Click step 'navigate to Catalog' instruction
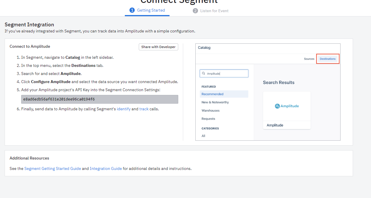Viewport: 371px width, 198px height. 67,57
